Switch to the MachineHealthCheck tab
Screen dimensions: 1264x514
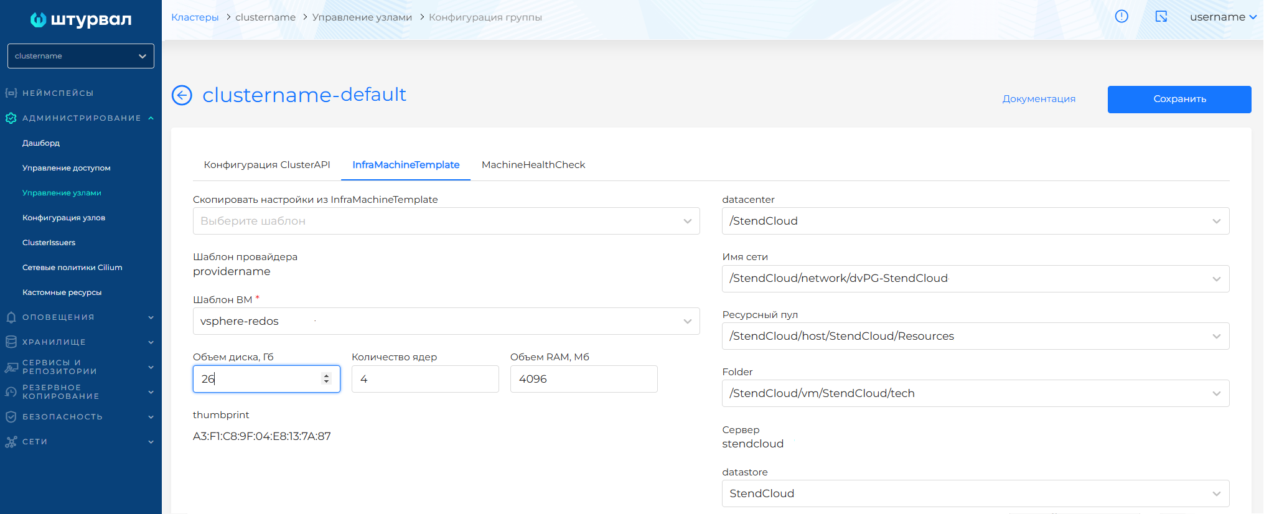(x=533, y=165)
